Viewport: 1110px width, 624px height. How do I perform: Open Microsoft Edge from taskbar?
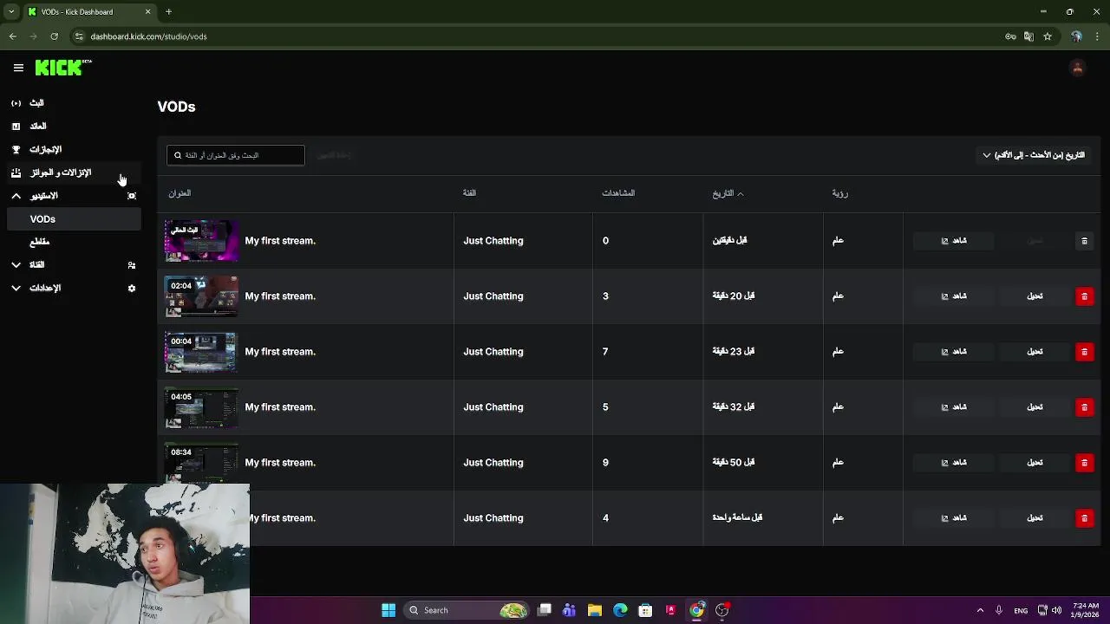coord(620,610)
